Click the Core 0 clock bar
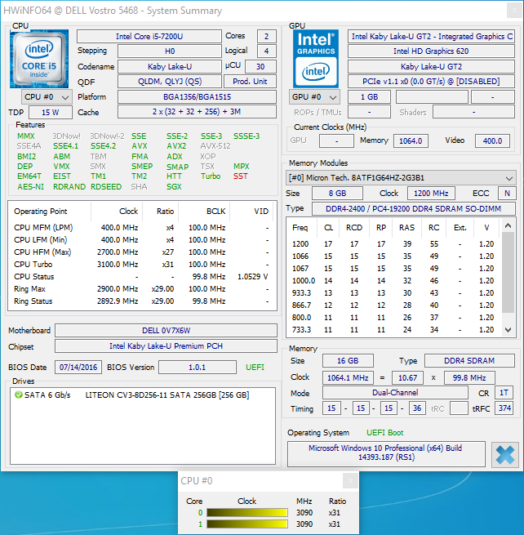 click(x=247, y=512)
